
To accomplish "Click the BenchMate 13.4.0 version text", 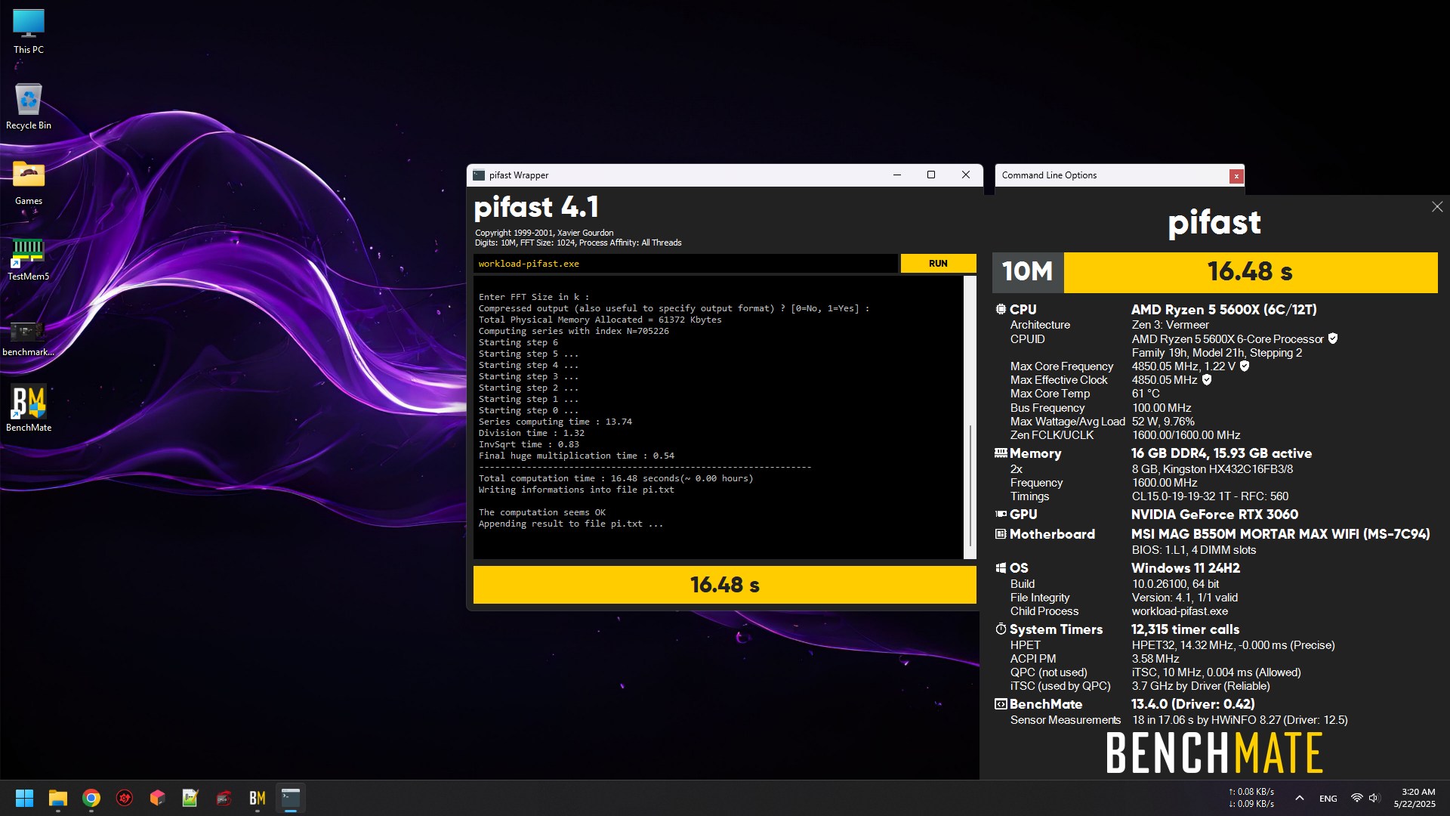I will [1192, 704].
